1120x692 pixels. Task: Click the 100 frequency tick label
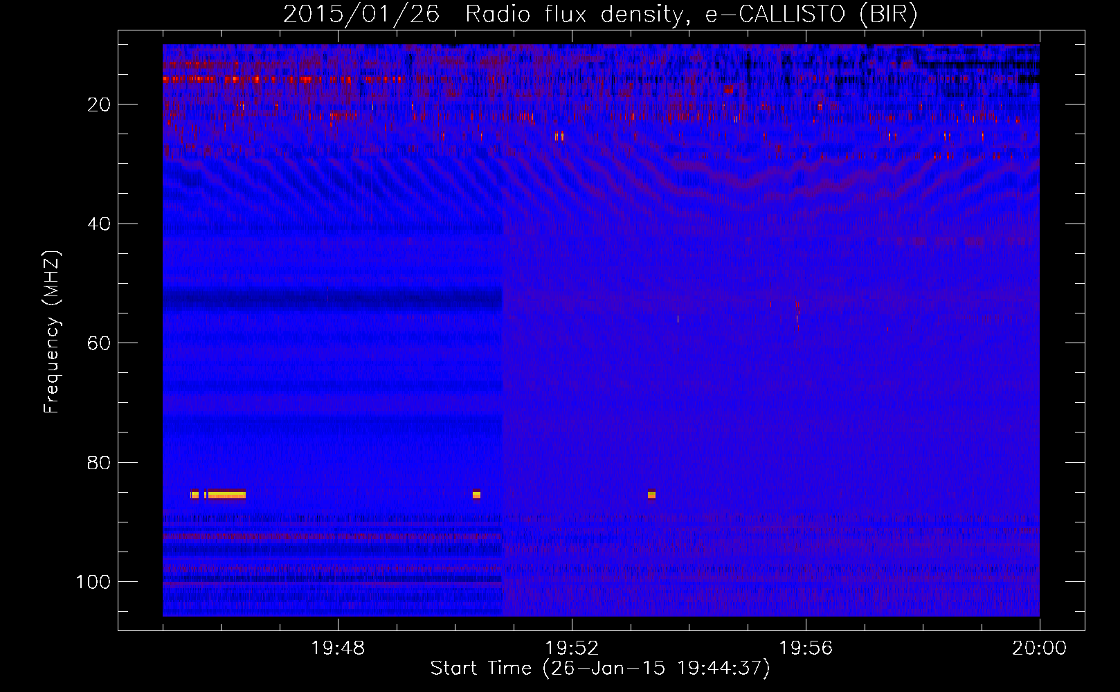coord(93,582)
